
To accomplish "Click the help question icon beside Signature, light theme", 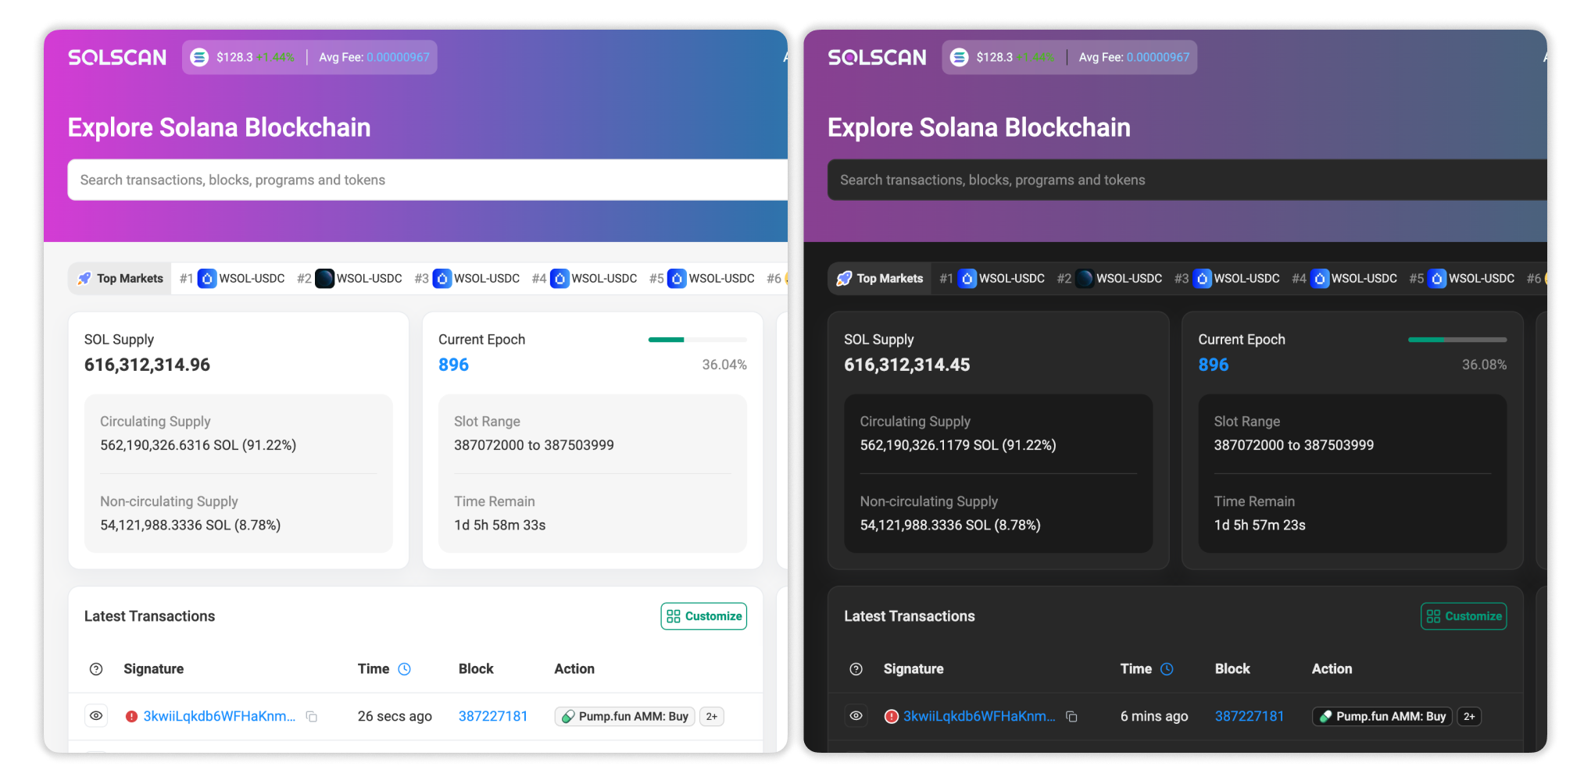I will (96, 669).
